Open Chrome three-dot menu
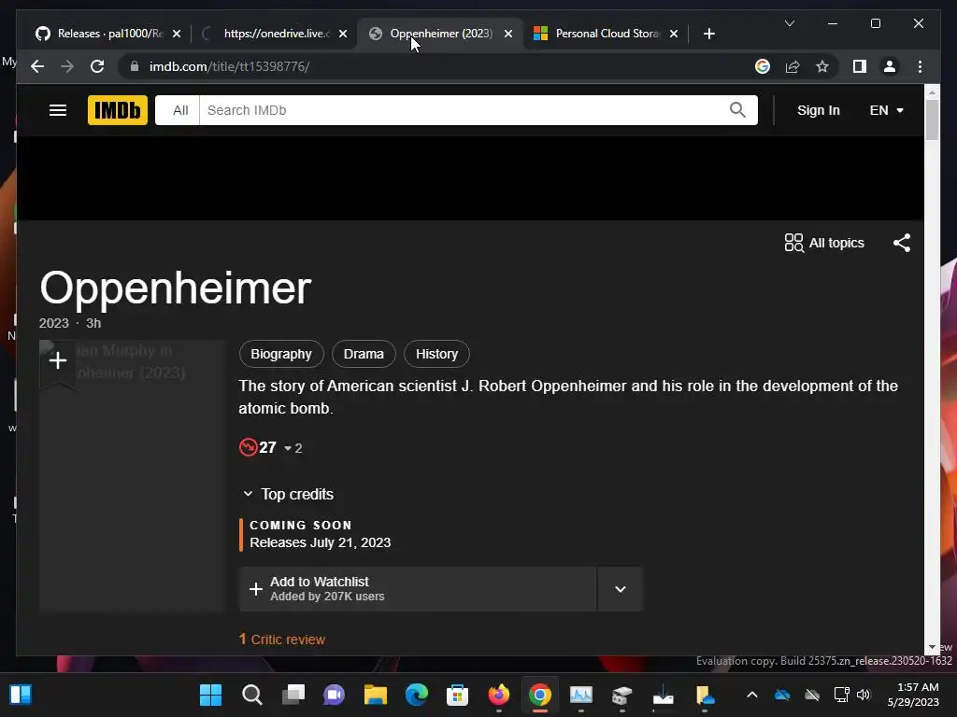The width and height of the screenshot is (957, 717). [920, 66]
